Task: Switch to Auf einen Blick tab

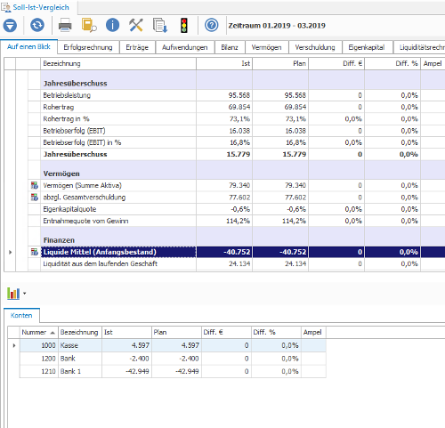Action: click(28, 47)
